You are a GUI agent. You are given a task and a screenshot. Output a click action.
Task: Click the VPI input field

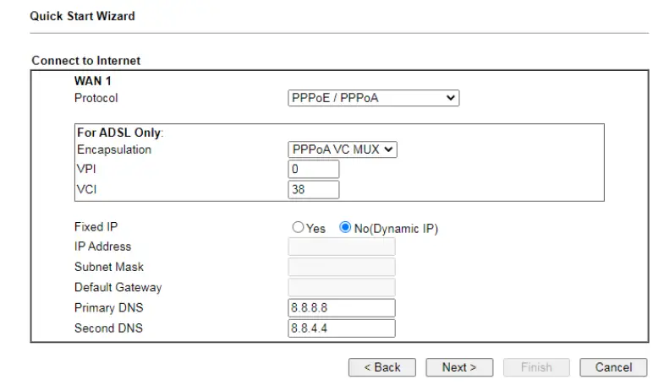tap(313, 169)
